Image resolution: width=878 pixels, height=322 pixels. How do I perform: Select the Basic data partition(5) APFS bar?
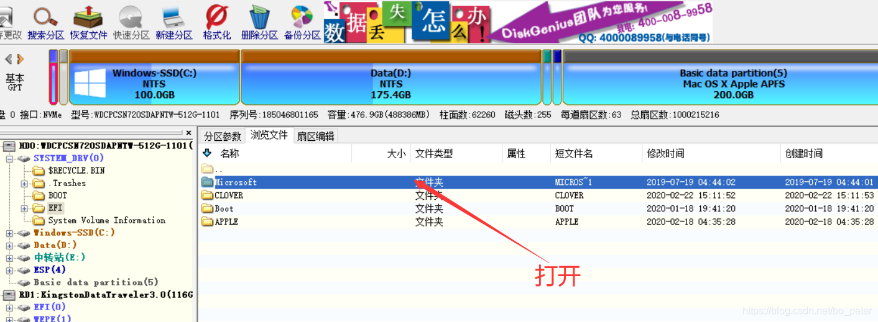719,78
